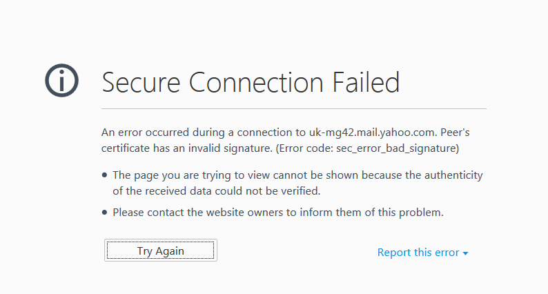Click the word Connection in the heading
This screenshot has height=294, width=548.
click(256, 83)
